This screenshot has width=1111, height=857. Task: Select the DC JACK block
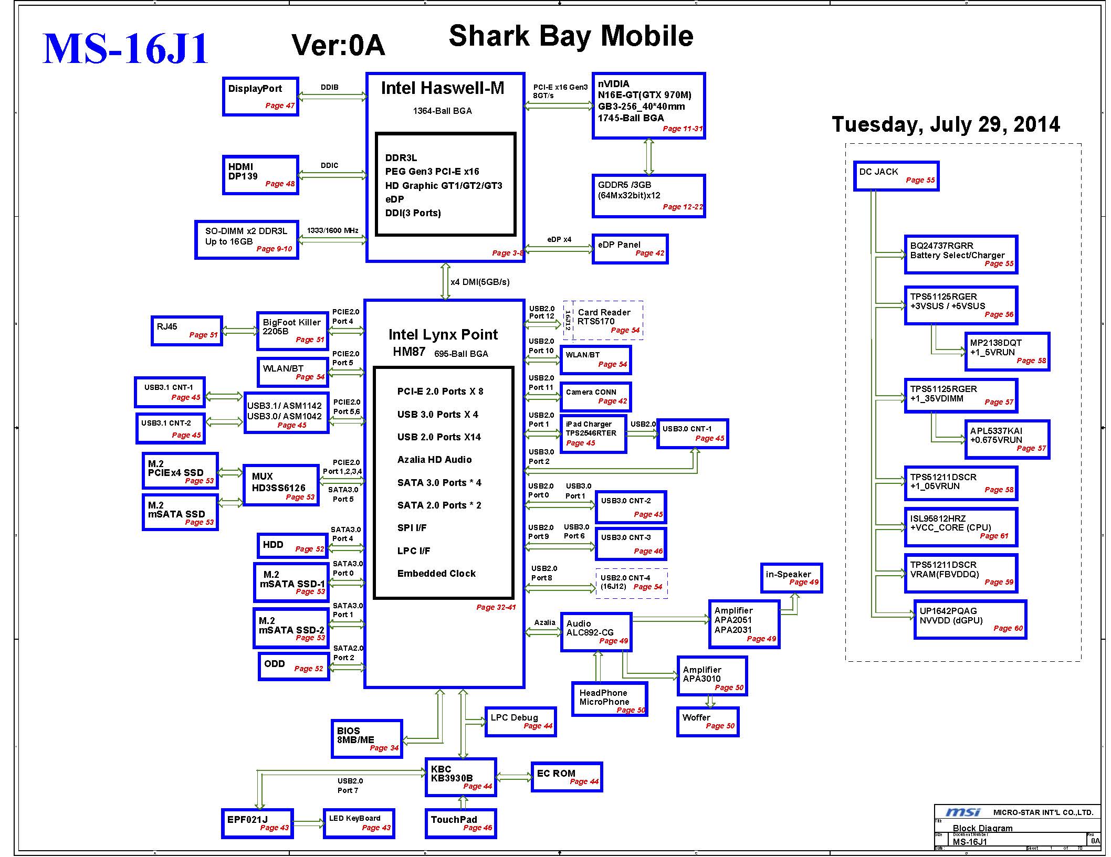896,176
